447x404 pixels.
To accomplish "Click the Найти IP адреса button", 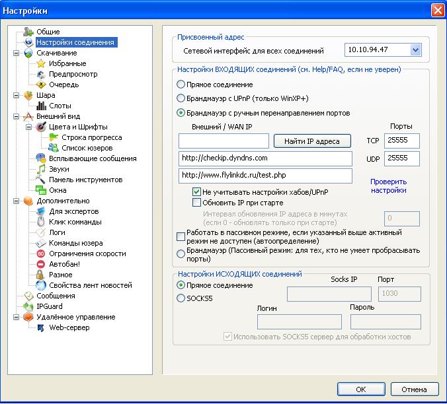I will 312,141.
